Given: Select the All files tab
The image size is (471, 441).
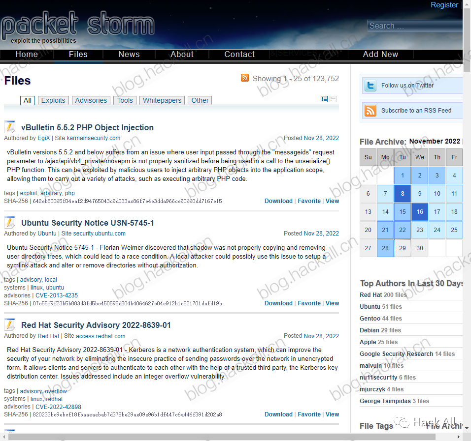Looking at the screenshot, I should click(28, 100).
